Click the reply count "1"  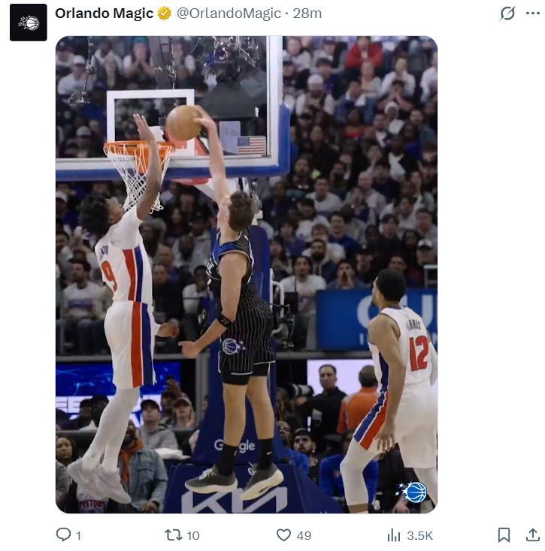click(78, 535)
